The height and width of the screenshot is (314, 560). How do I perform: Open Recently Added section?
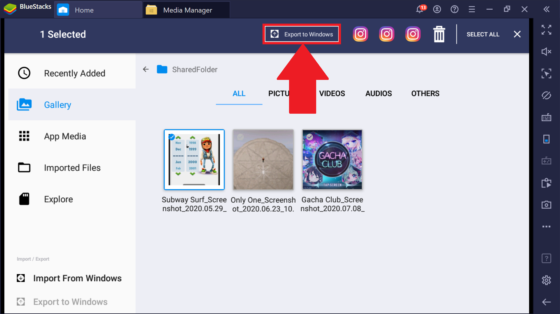click(x=72, y=73)
